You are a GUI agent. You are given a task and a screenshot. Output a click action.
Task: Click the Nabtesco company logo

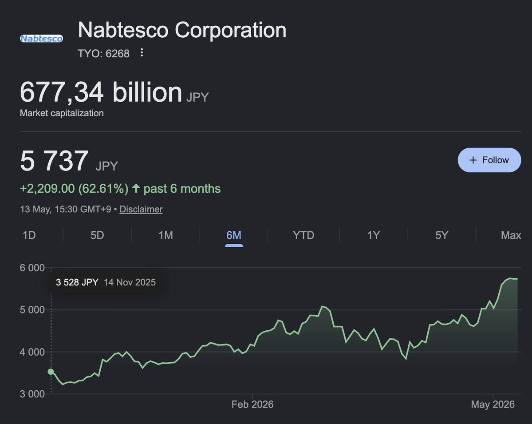[41, 39]
